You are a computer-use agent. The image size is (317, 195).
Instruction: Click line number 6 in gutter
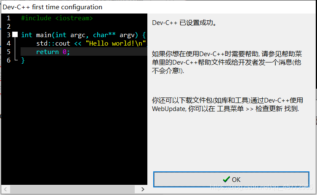click(x=8, y=60)
